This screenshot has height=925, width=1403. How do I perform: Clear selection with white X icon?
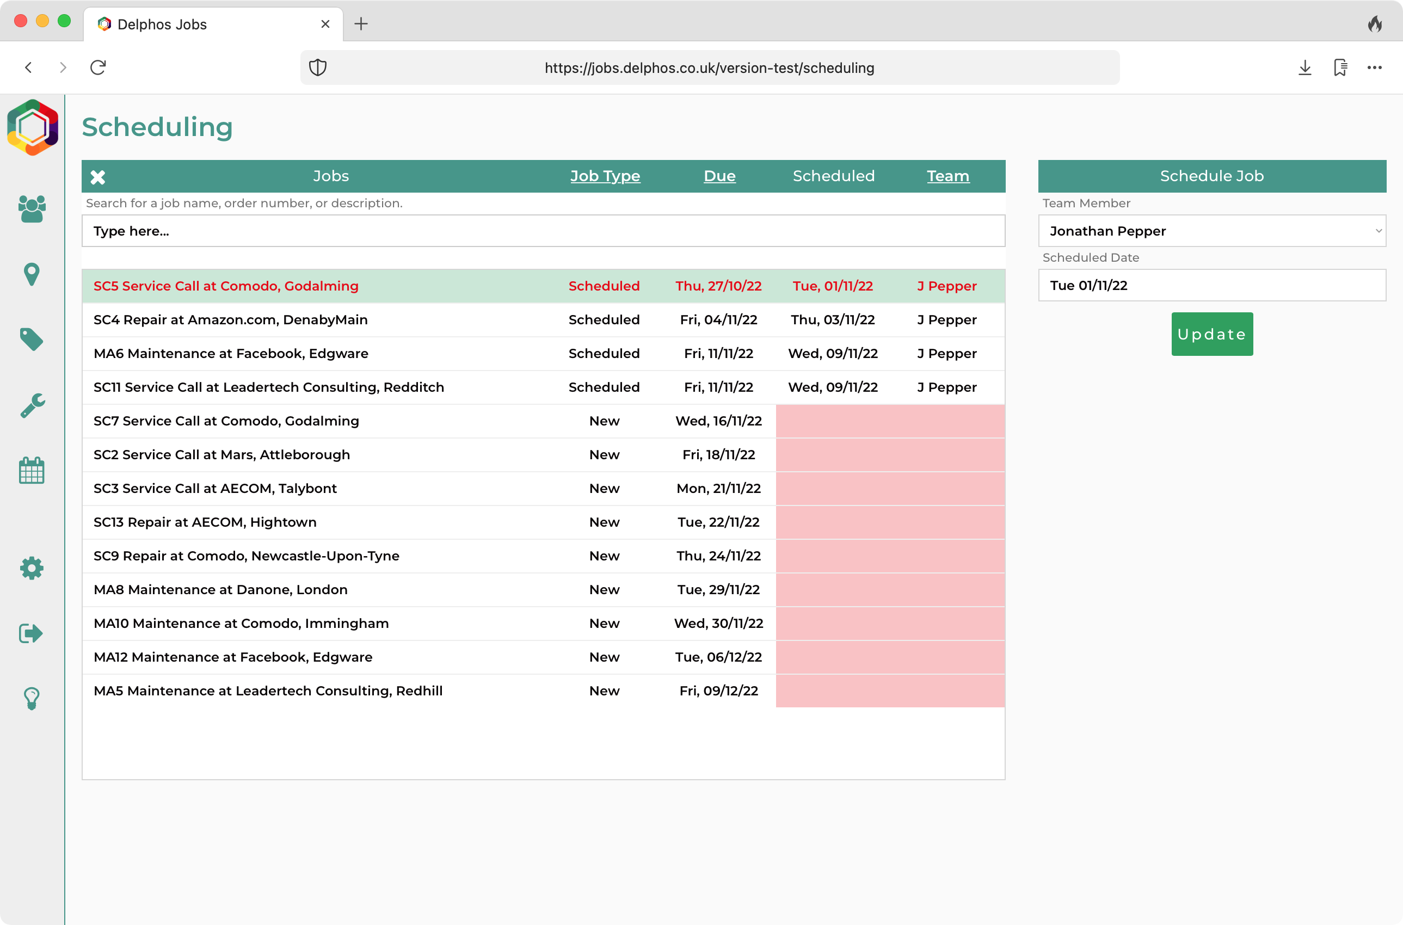coord(98,176)
